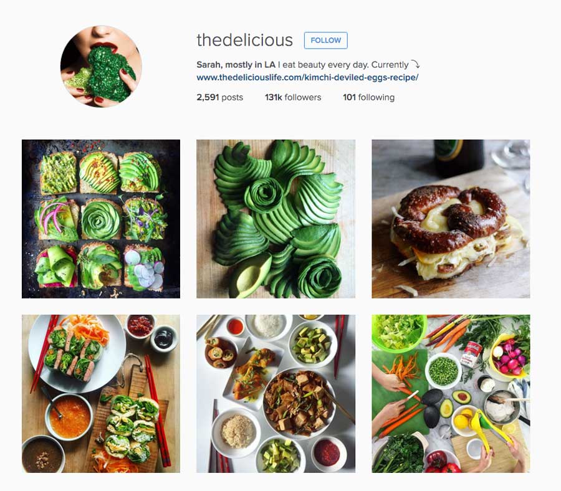Open the thedeliciouslife.com kimchi deviled eggs link
Screen dimensions: 561x491
(307, 77)
